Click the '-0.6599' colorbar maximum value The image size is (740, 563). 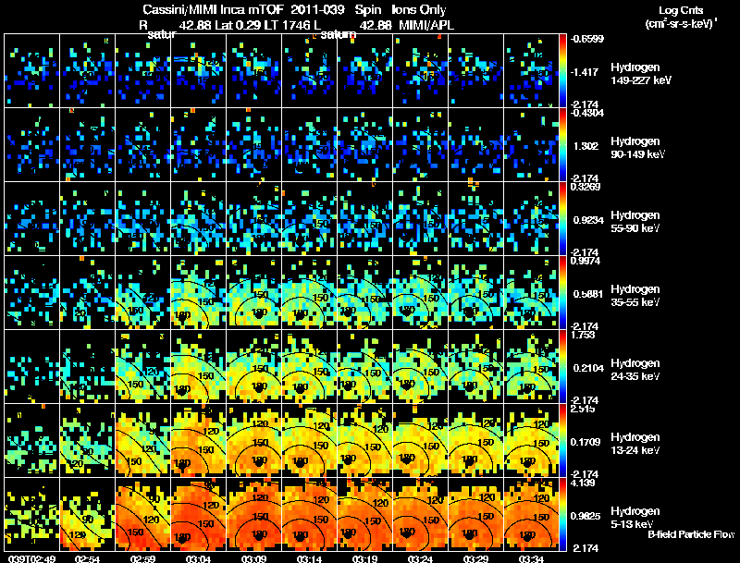pos(586,39)
